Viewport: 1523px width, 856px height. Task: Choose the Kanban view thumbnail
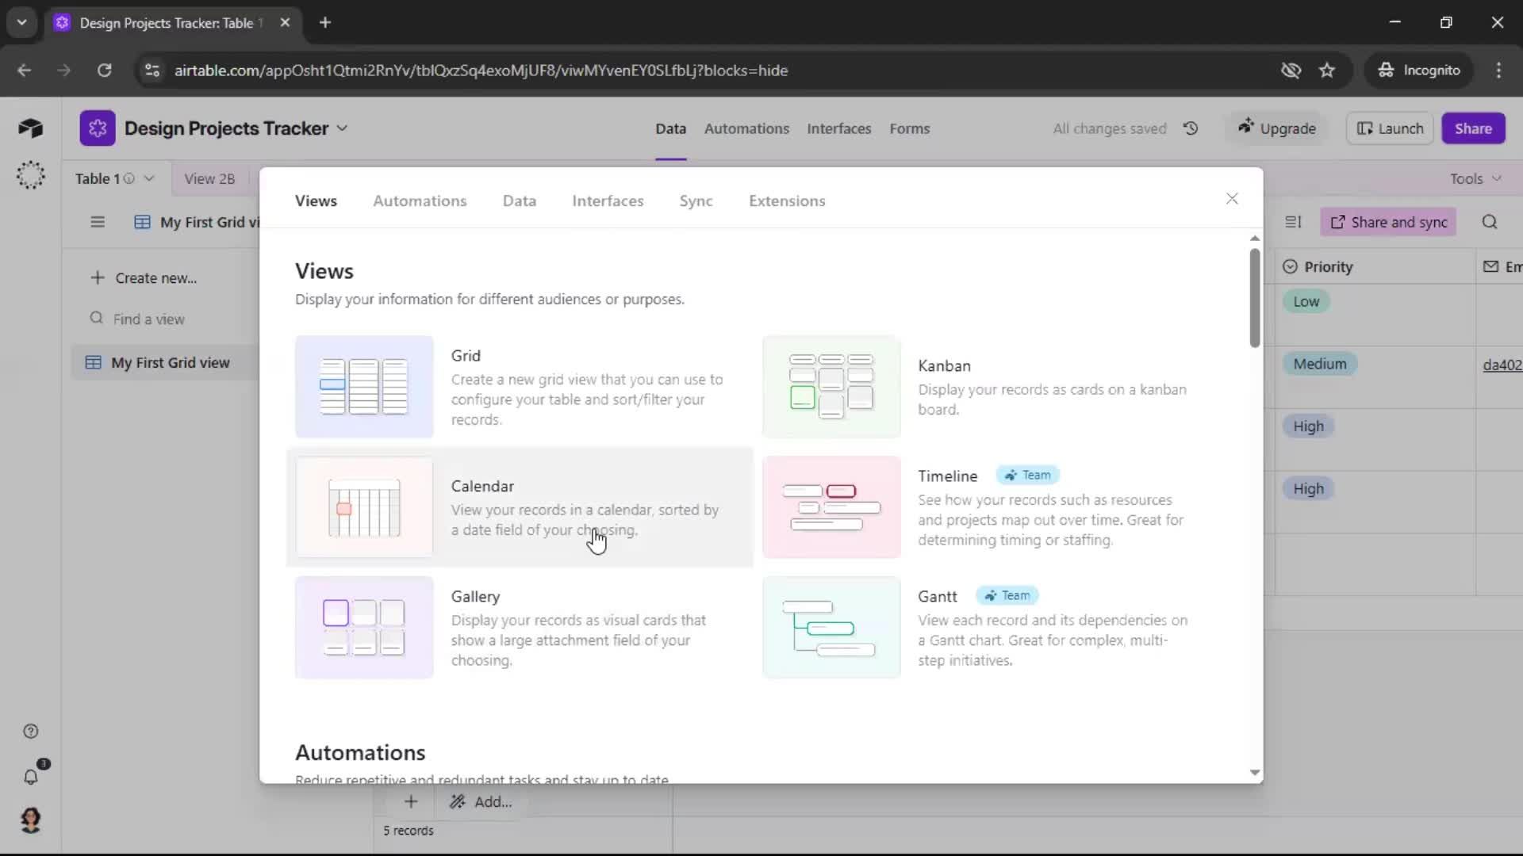point(831,387)
